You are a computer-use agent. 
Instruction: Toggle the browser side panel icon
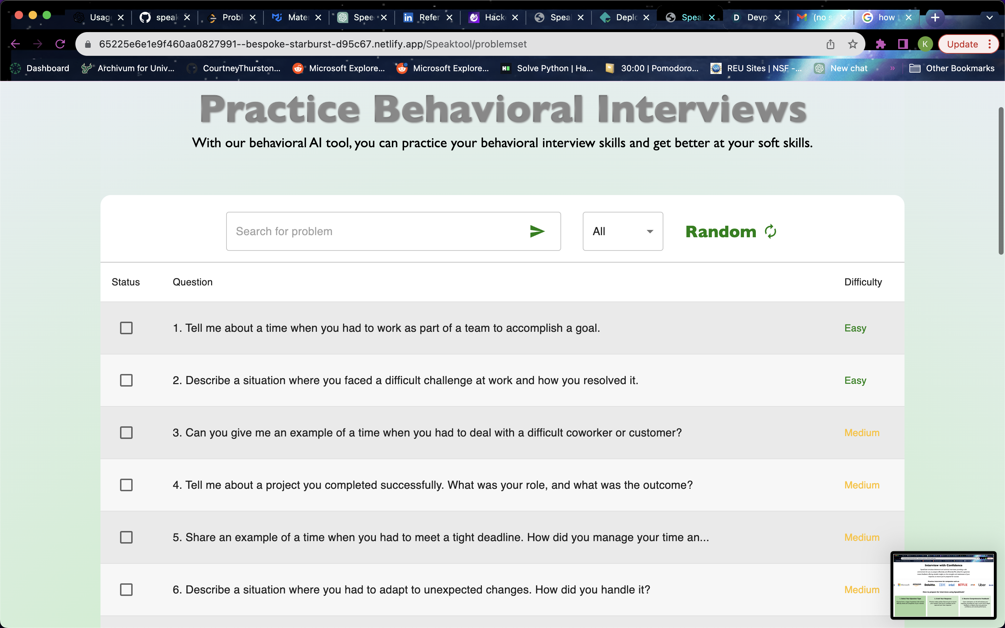point(903,44)
